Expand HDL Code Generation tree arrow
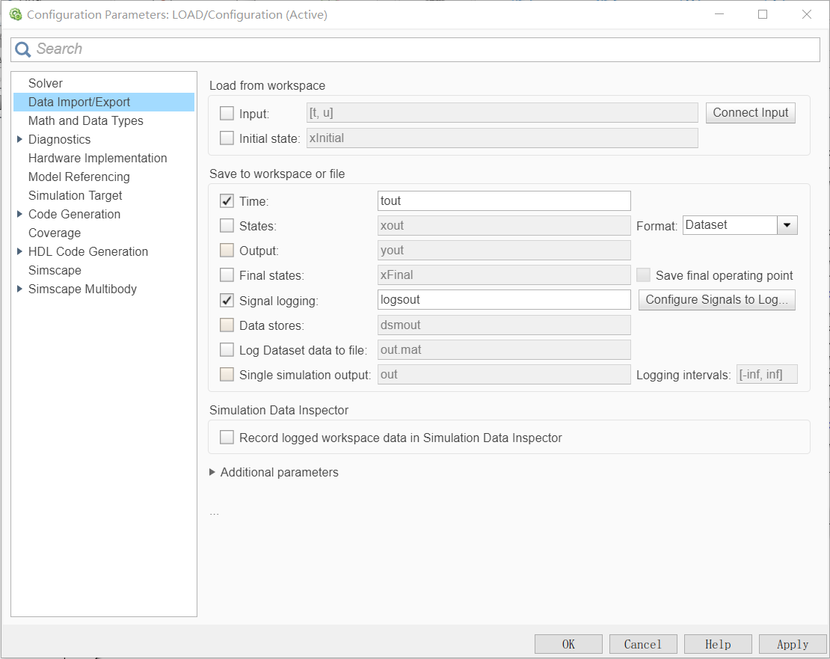This screenshot has height=659, width=830. click(19, 251)
